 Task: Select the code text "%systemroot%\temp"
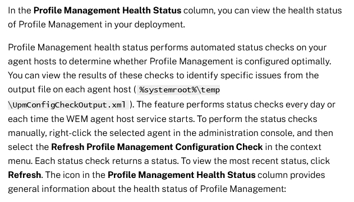(180, 90)
